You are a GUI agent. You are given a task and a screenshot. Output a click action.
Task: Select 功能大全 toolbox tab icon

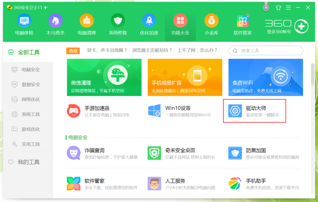[180, 21]
